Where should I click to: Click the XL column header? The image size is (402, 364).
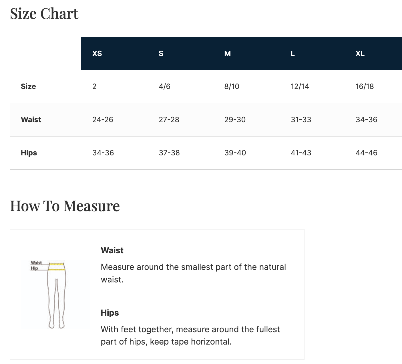(360, 54)
